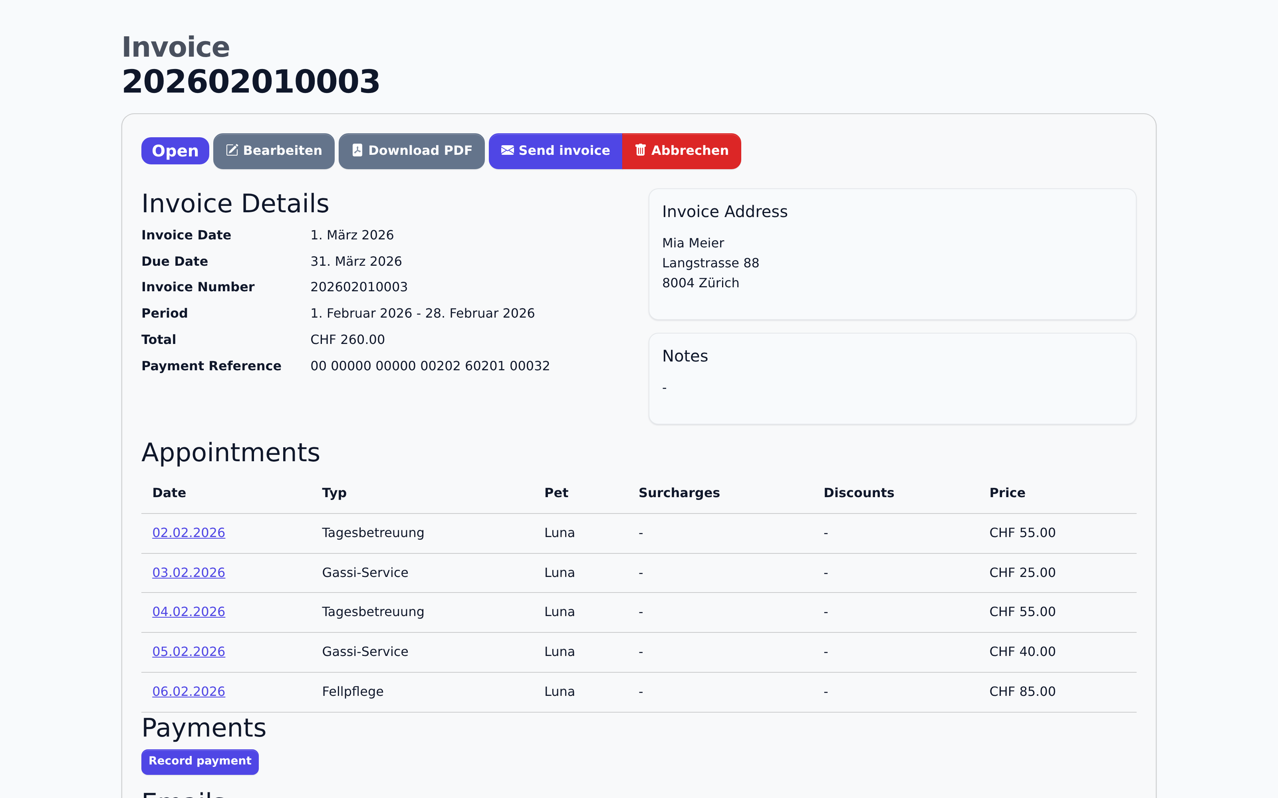Record a payment for this invoice
The width and height of the screenshot is (1278, 798).
200,761
